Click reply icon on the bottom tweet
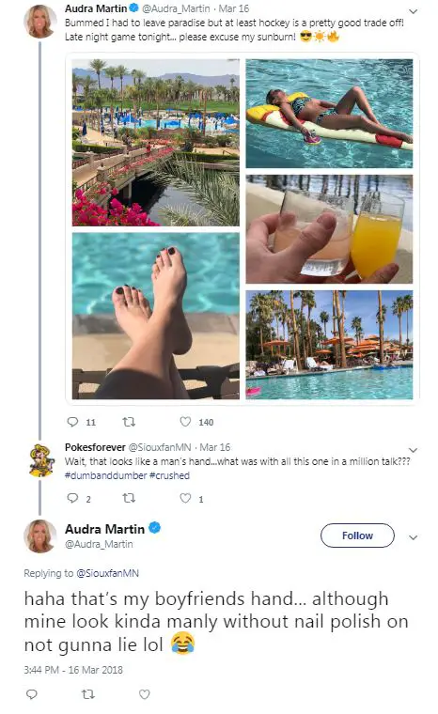The image size is (438, 714). [31, 694]
